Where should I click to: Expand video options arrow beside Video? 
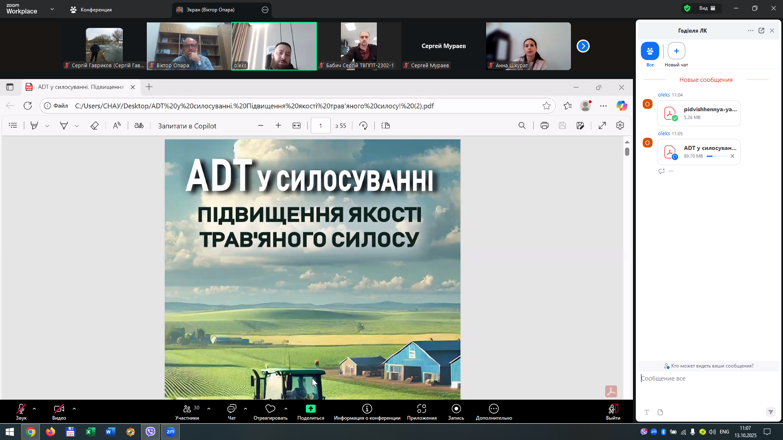click(x=74, y=408)
